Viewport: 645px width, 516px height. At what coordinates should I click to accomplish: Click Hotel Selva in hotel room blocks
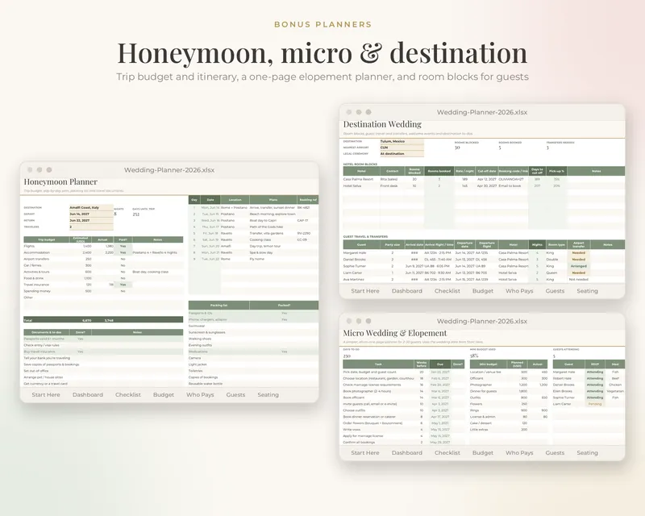click(x=352, y=186)
